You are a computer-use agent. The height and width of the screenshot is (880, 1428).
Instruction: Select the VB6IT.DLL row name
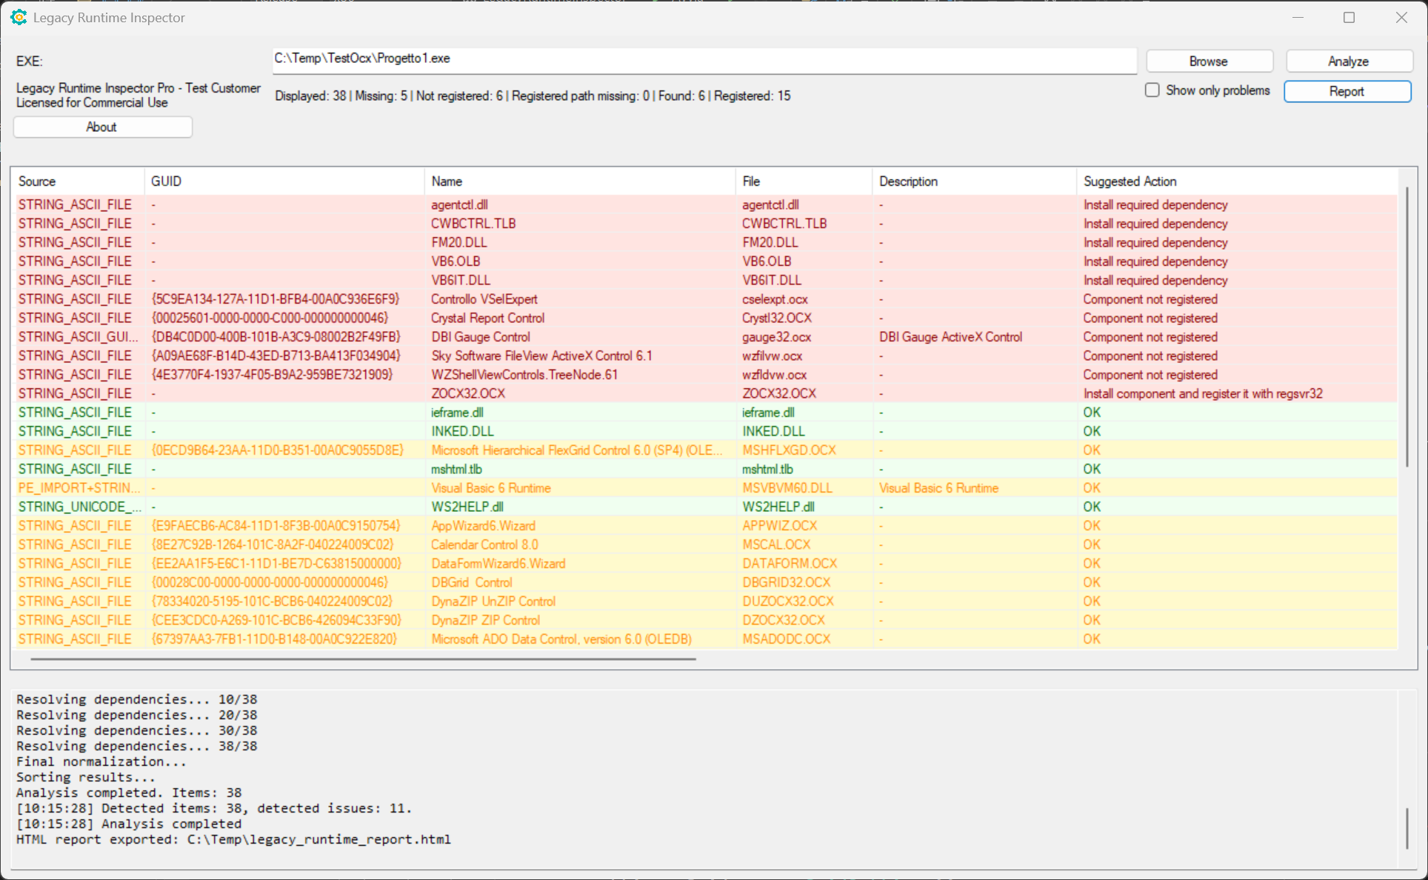pyautogui.click(x=461, y=280)
